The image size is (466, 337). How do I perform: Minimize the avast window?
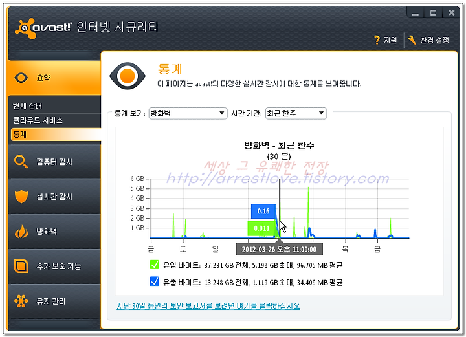click(415, 13)
